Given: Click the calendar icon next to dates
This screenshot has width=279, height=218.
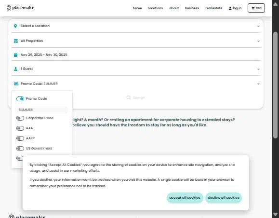Looking at the screenshot, I should pos(15,55).
